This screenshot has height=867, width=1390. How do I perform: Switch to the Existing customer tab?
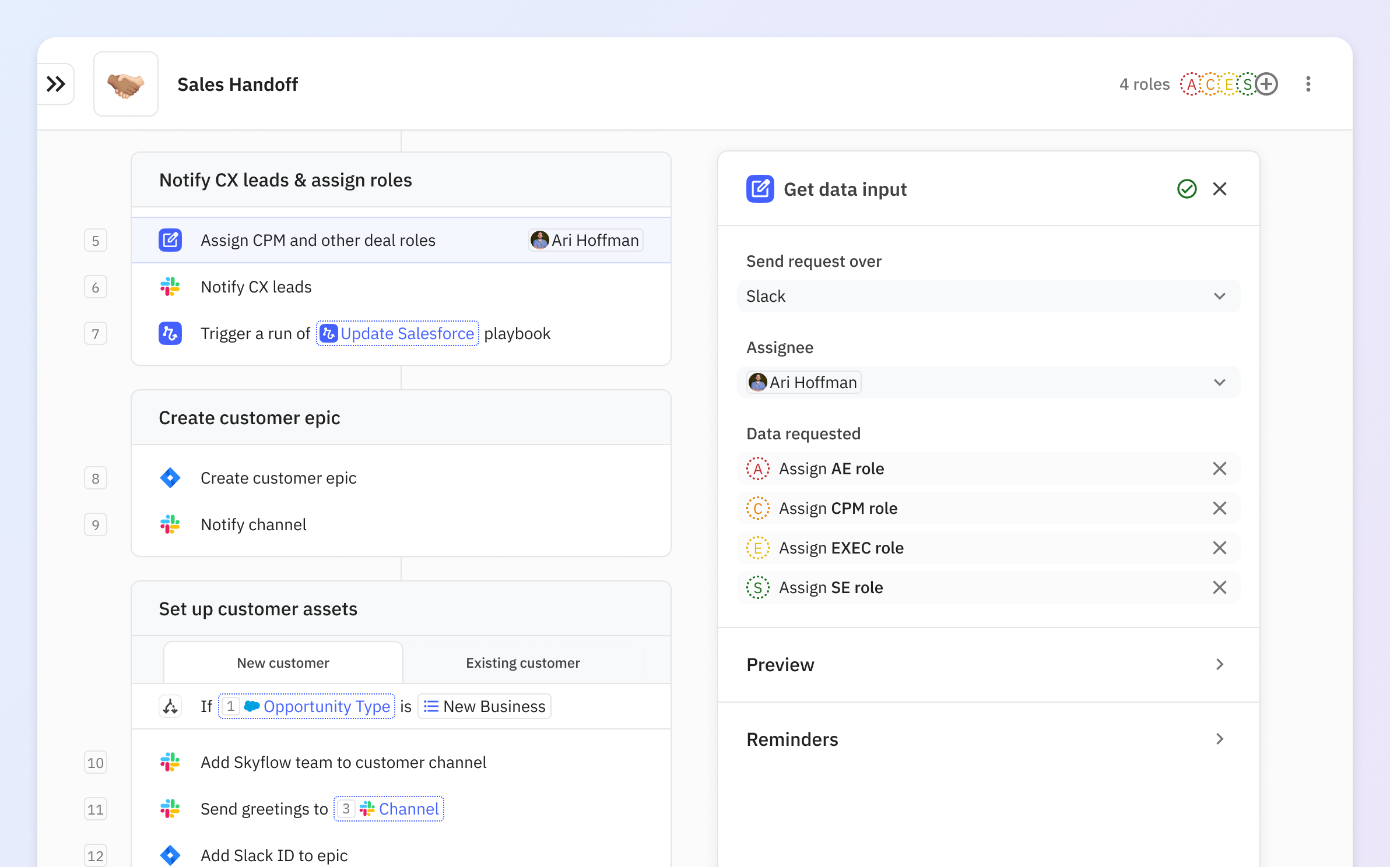522,663
